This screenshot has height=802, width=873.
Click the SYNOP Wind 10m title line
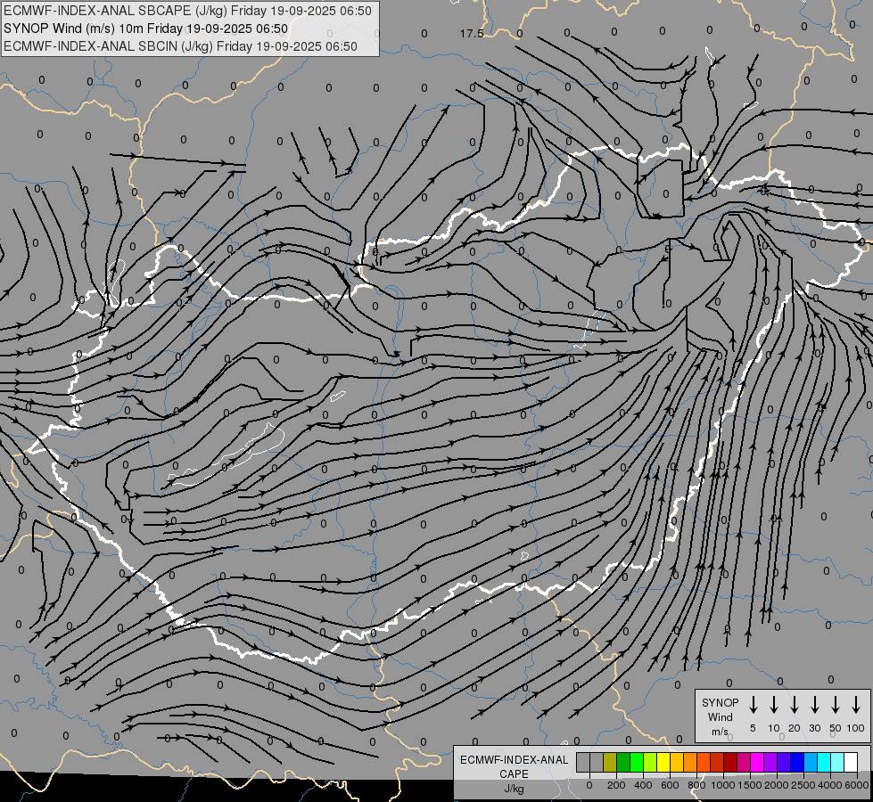[x=146, y=29]
